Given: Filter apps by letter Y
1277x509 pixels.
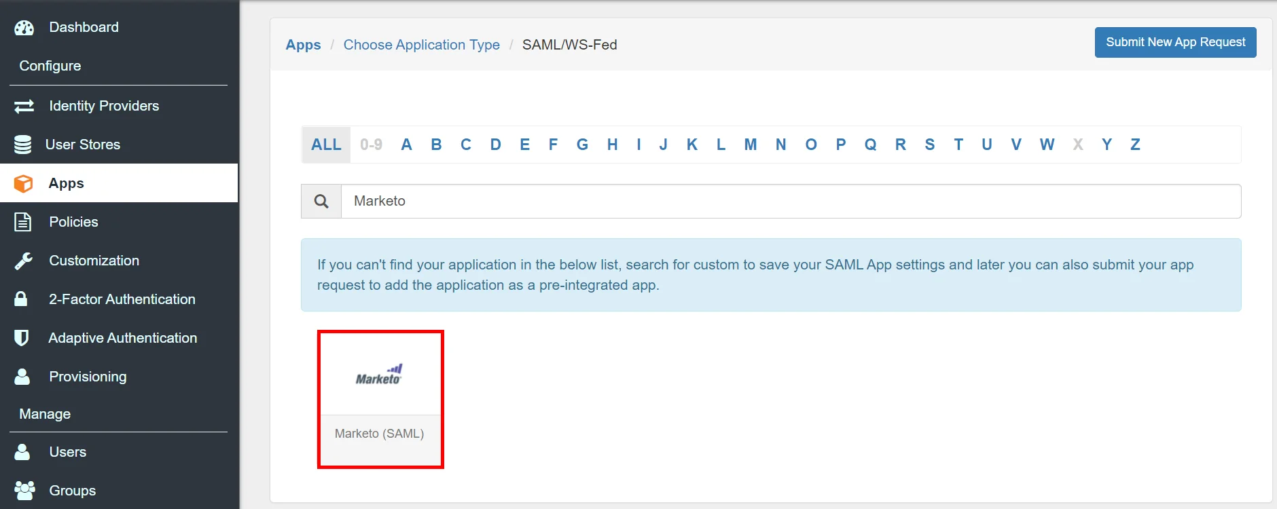Looking at the screenshot, I should coord(1107,145).
